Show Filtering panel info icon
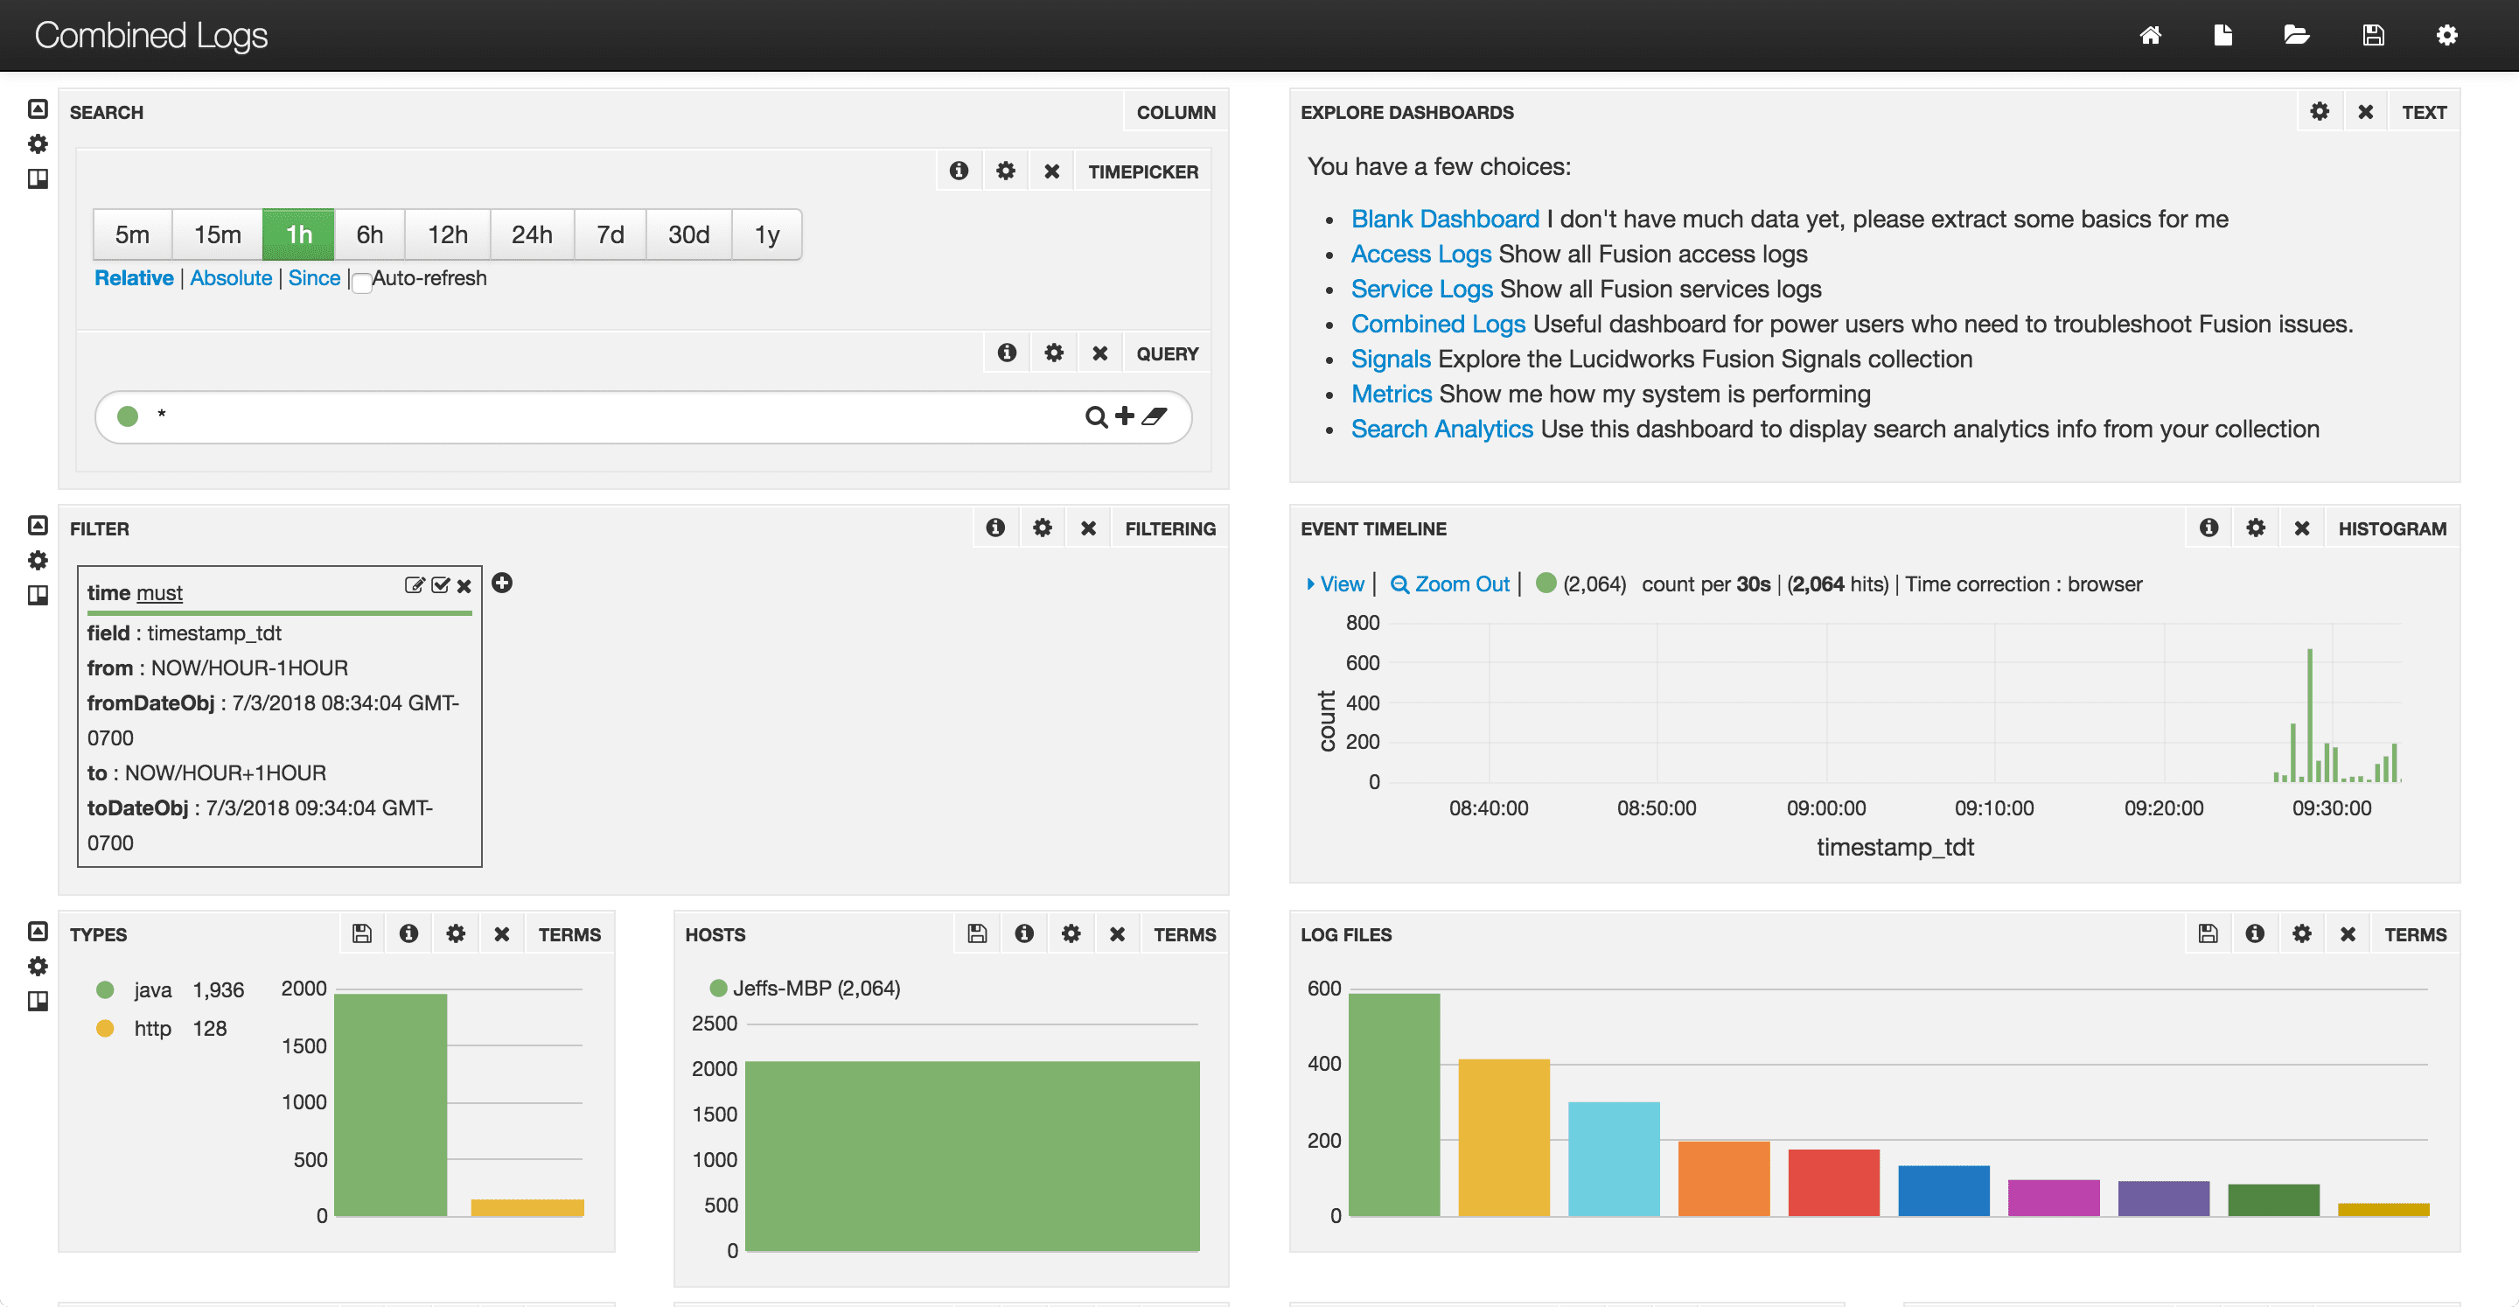Image resolution: width=2519 pixels, height=1307 pixels. click(x=995, y=528)
